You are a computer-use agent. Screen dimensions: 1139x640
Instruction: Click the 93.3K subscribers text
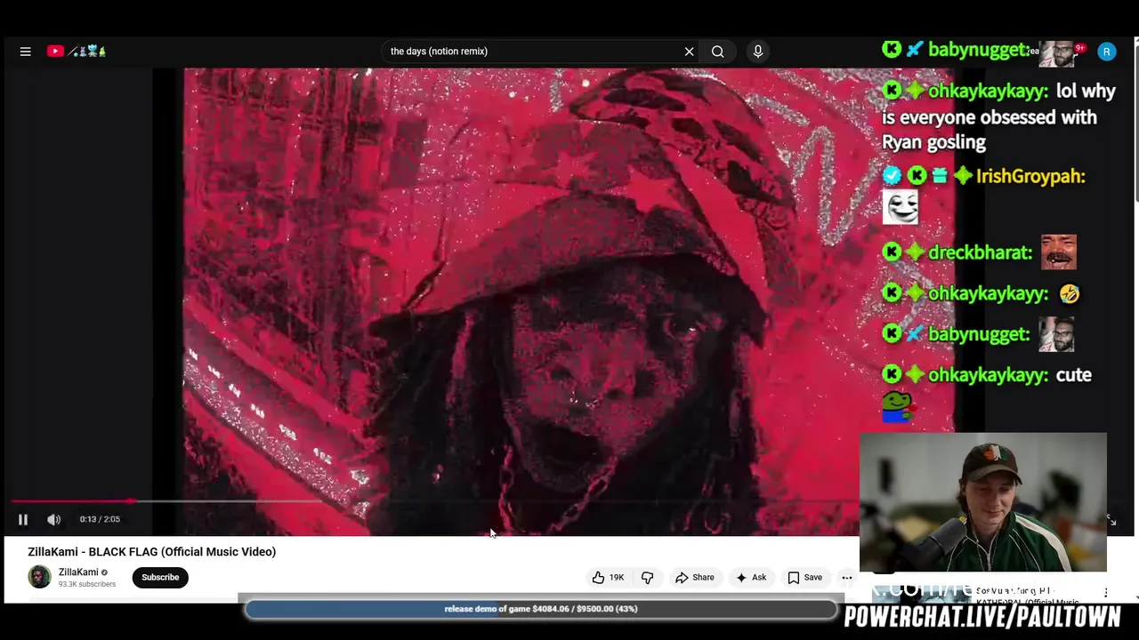pos(87,584)
